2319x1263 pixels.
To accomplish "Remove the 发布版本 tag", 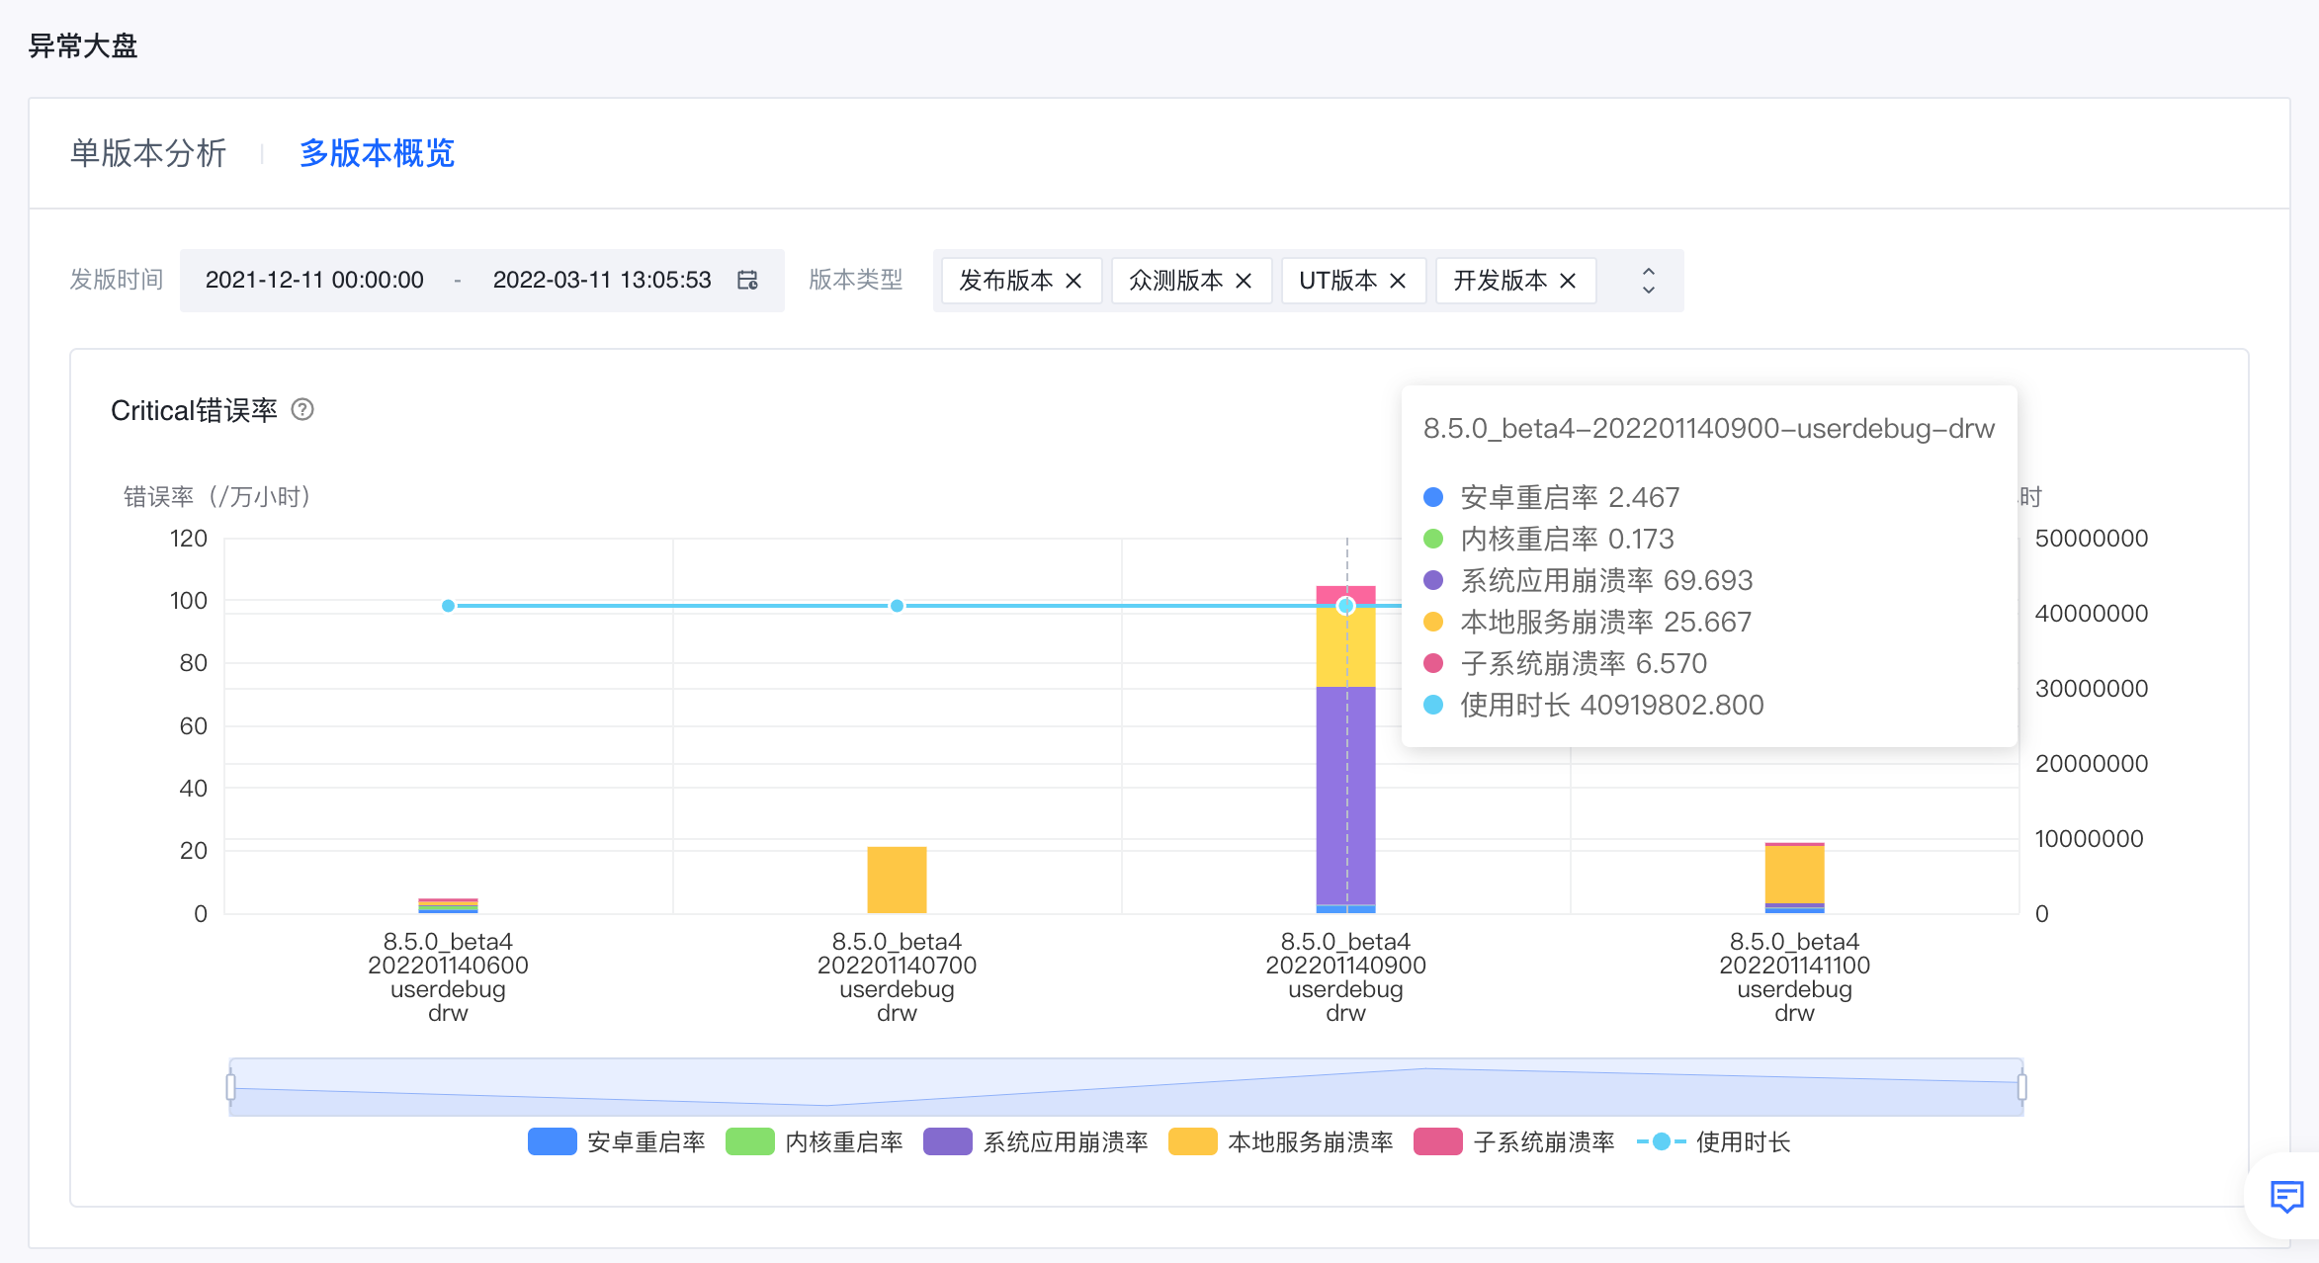I will [x=1074, y=281].
